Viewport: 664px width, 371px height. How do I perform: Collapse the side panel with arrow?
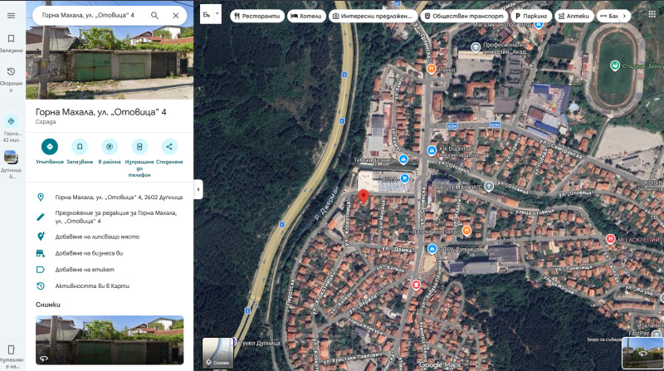click(198, 190)
